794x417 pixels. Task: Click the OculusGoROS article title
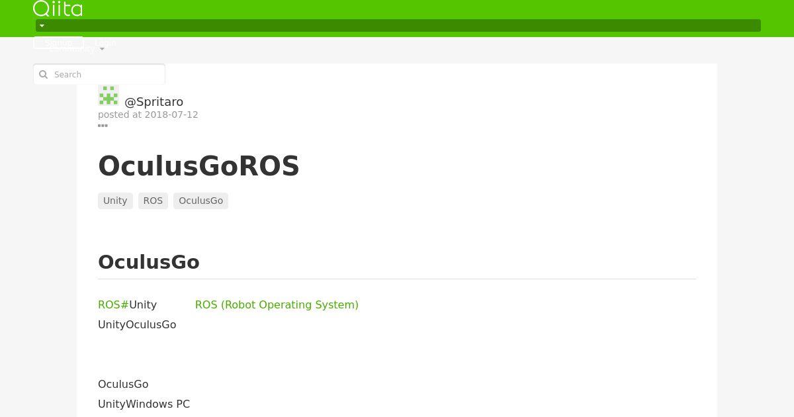click(198, 166)
